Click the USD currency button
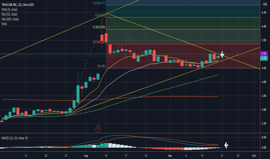 [265, 4]
